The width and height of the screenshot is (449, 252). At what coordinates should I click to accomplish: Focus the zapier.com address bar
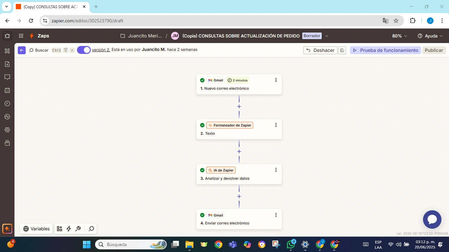point(211,21)
